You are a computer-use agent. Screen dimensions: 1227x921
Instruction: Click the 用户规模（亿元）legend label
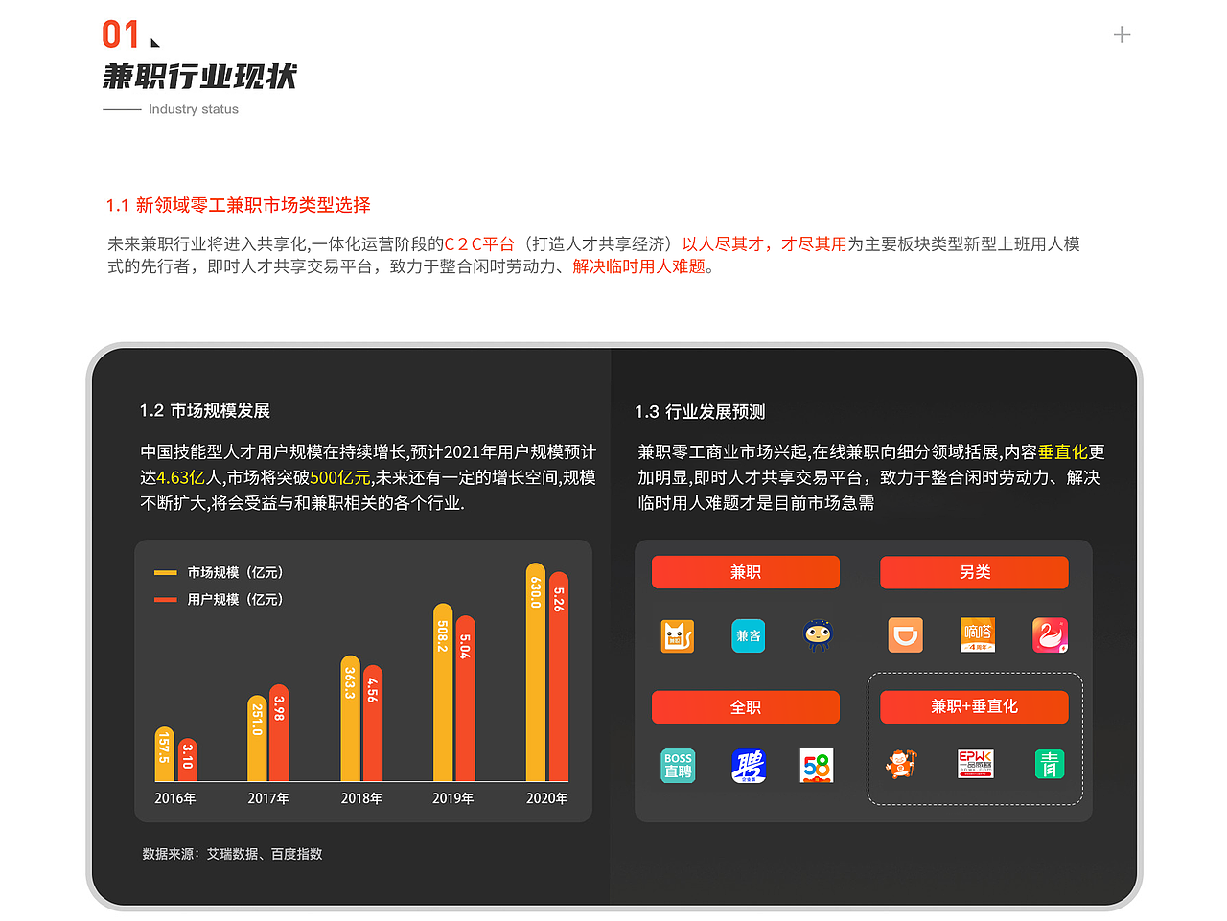click(x=236, y=600)
